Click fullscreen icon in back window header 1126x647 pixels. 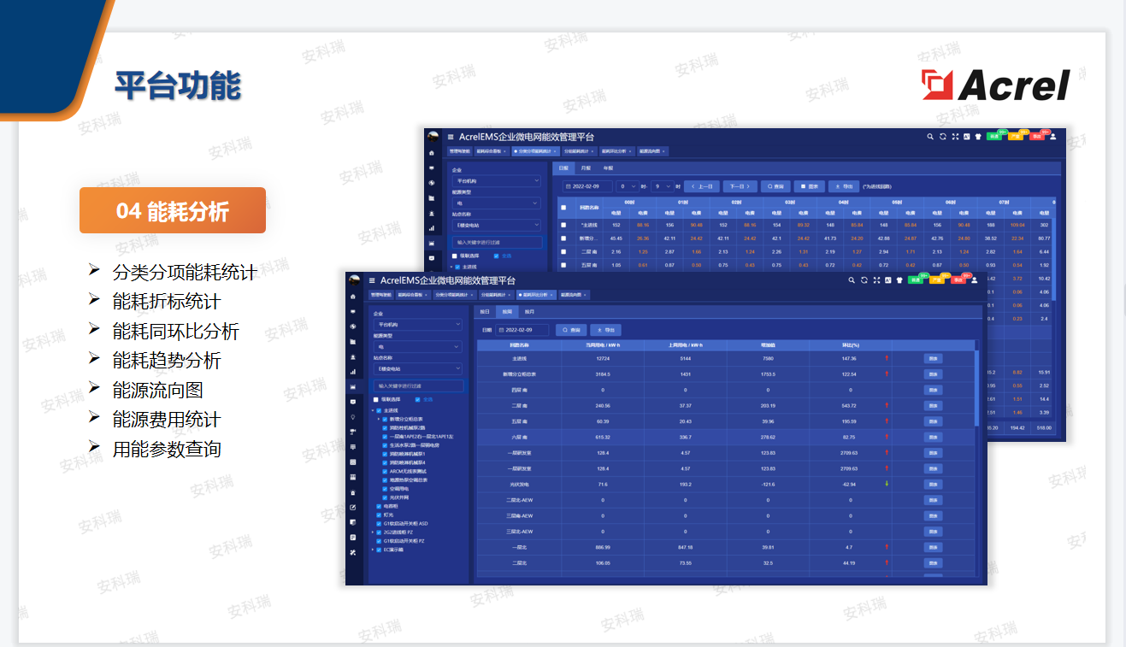point(955,137)
